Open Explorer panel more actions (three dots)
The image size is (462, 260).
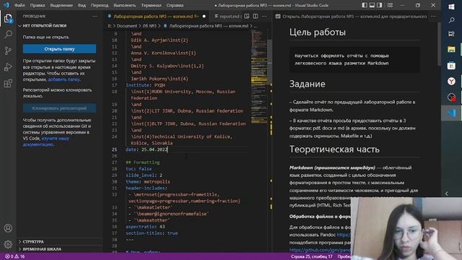point(95,16)
